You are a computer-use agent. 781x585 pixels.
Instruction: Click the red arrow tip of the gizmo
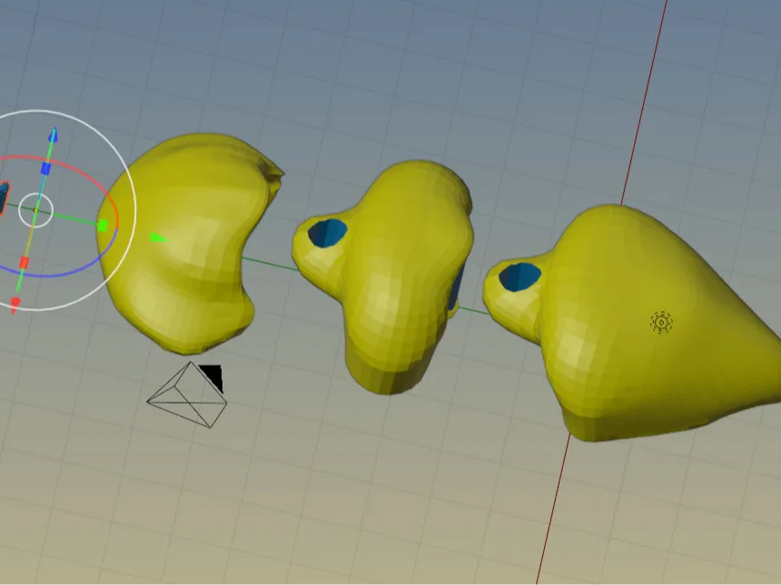pyautogui.click(x=15, y=305)
